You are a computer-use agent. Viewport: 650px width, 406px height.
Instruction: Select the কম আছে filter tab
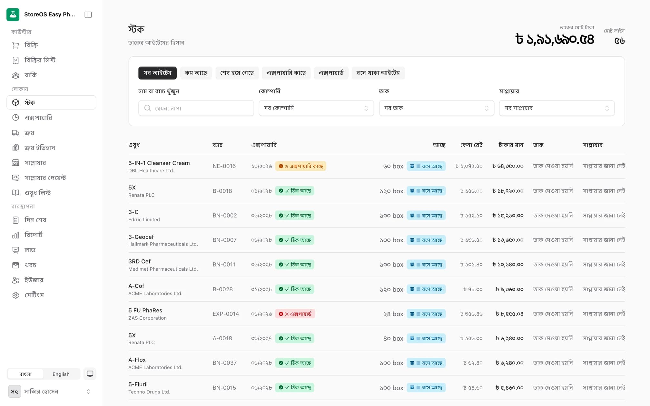[x=196, y=73]
